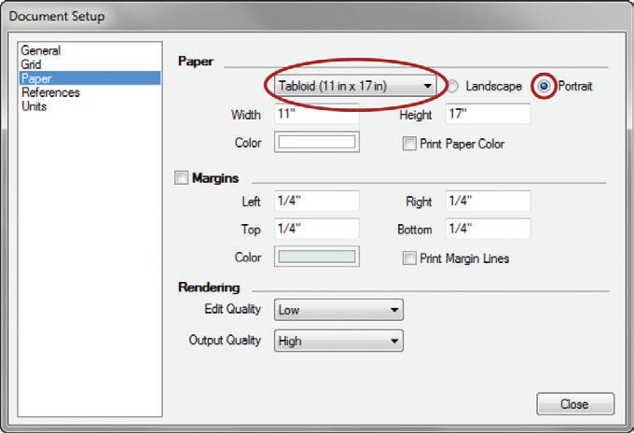Select the highlighted Paper section

[x=90, y=78]
